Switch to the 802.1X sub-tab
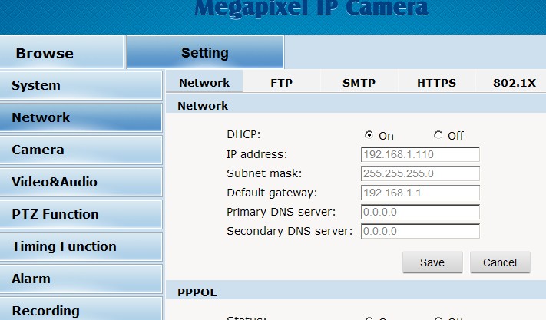Image resolution: width=546 pixels, height=320 pixels. (514, 83)
